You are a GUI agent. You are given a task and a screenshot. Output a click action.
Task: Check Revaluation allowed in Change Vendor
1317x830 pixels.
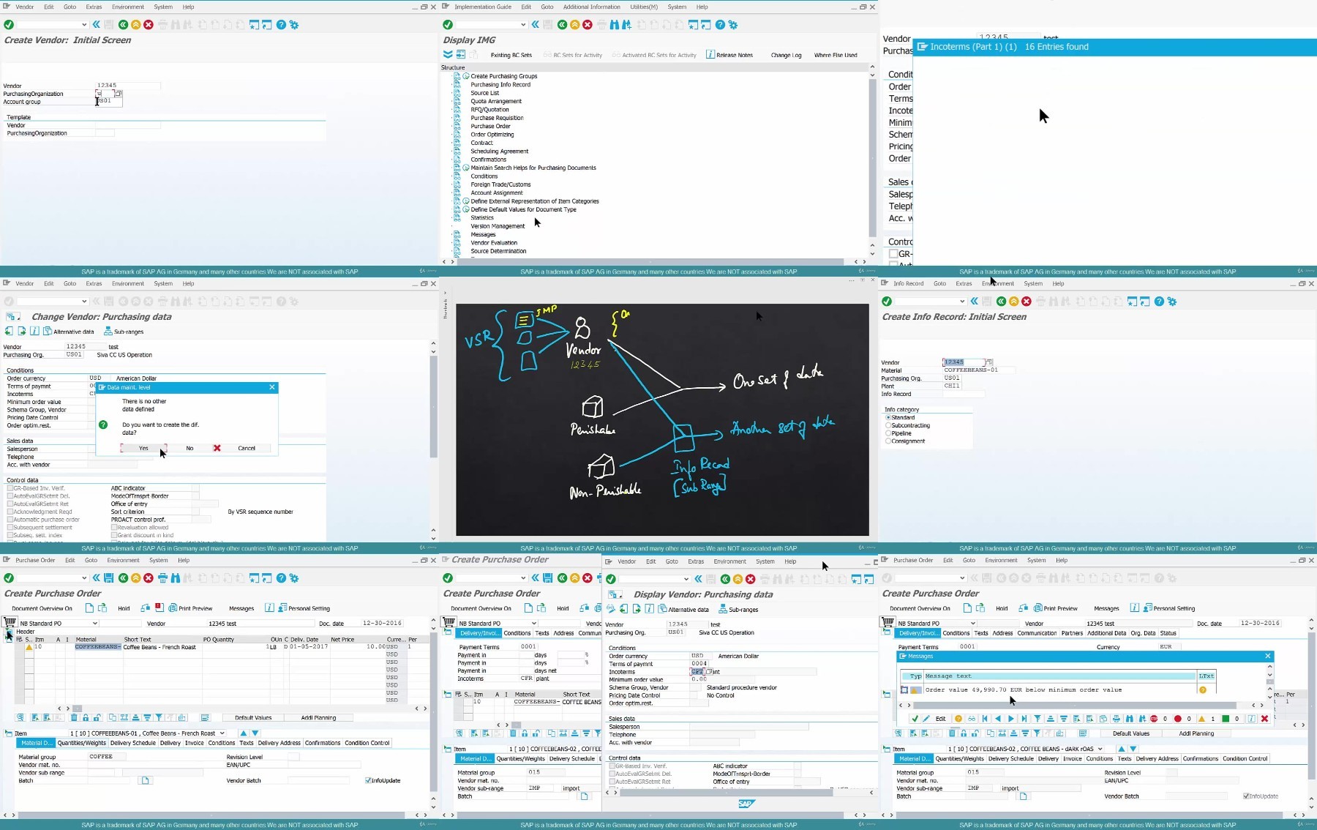click(114, 528)
